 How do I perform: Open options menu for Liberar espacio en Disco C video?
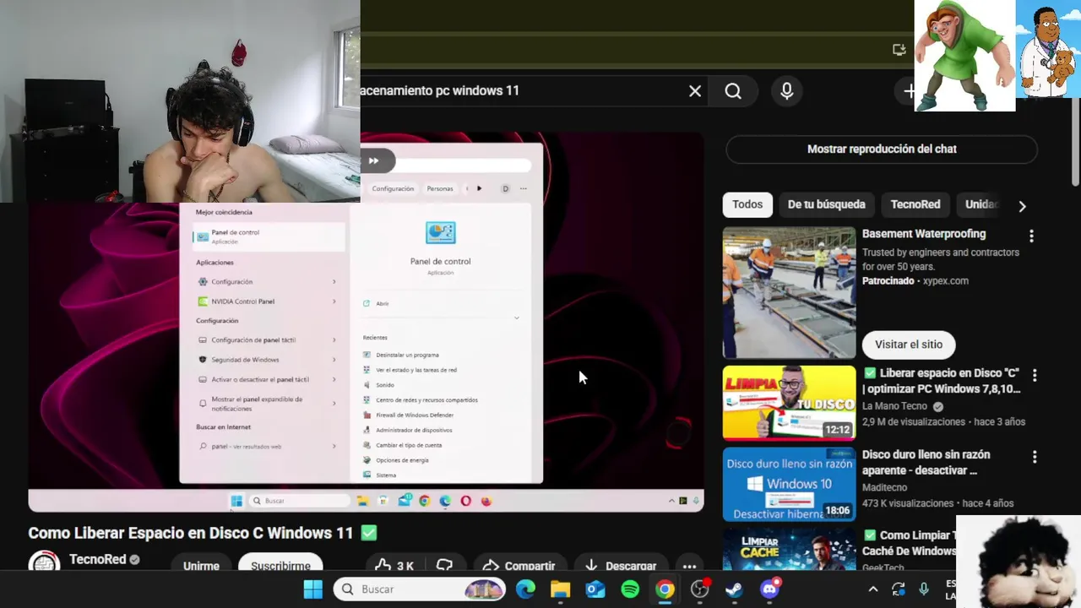point(1035,375)
